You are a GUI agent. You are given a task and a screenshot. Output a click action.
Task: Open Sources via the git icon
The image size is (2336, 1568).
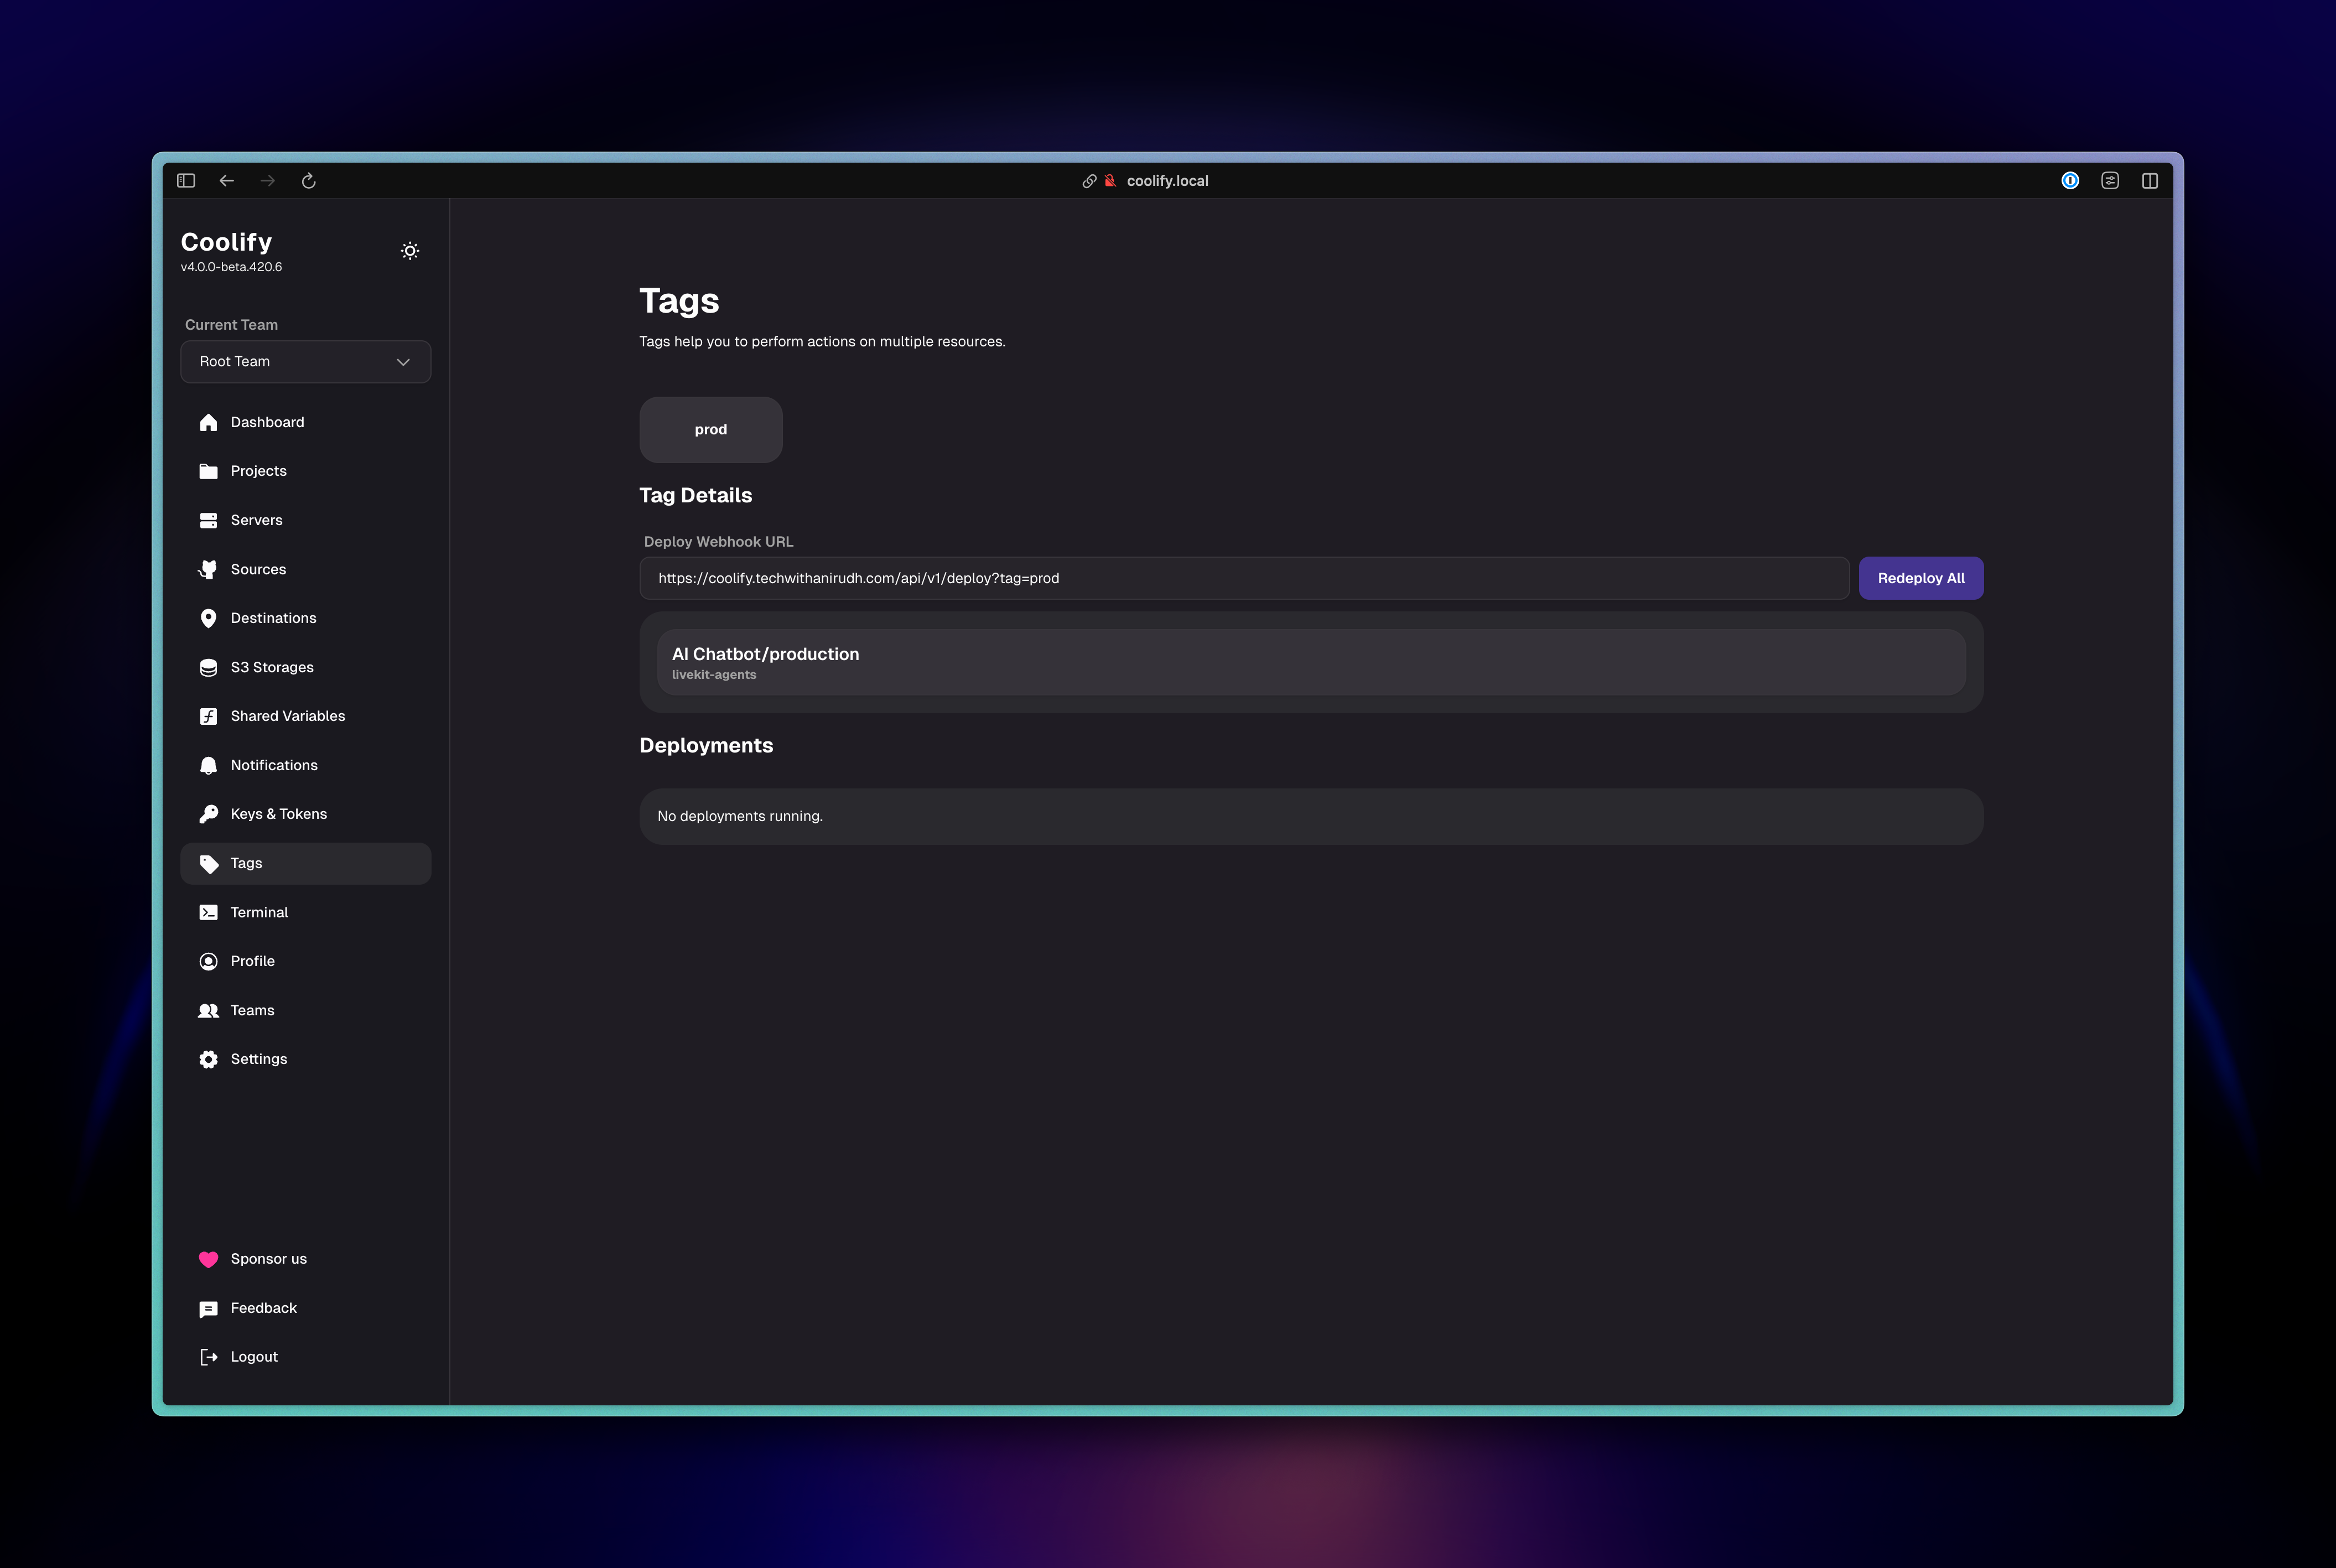point(208,569)
